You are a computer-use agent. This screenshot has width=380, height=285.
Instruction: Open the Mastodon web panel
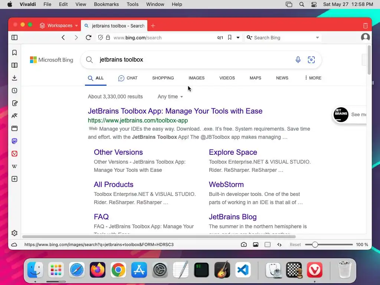pyautogui.click(x=14, y=141)
